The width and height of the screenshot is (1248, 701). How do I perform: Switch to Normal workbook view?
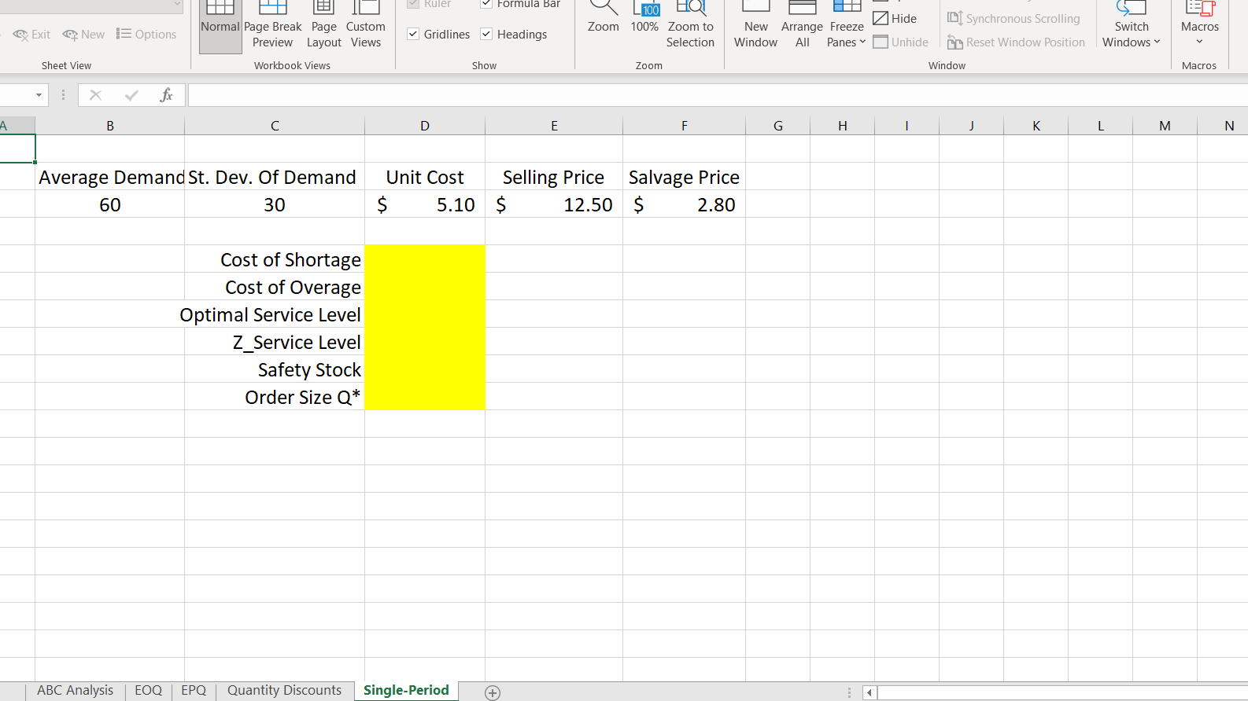point(220,25)
